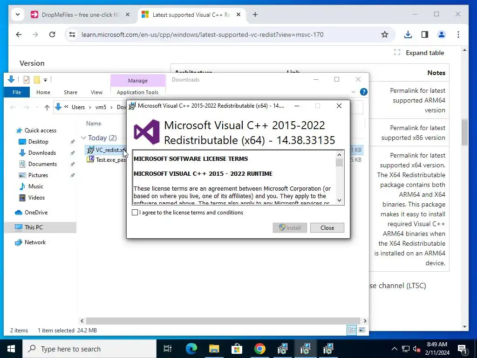Open the Share ribbon tab
477x358 pixels.
[x=70, y=92]
